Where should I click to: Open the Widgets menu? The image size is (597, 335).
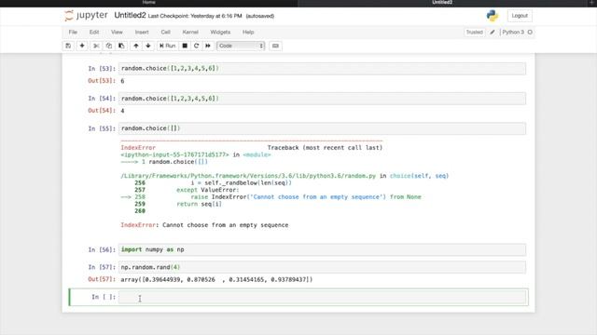[x=220, y=33]
